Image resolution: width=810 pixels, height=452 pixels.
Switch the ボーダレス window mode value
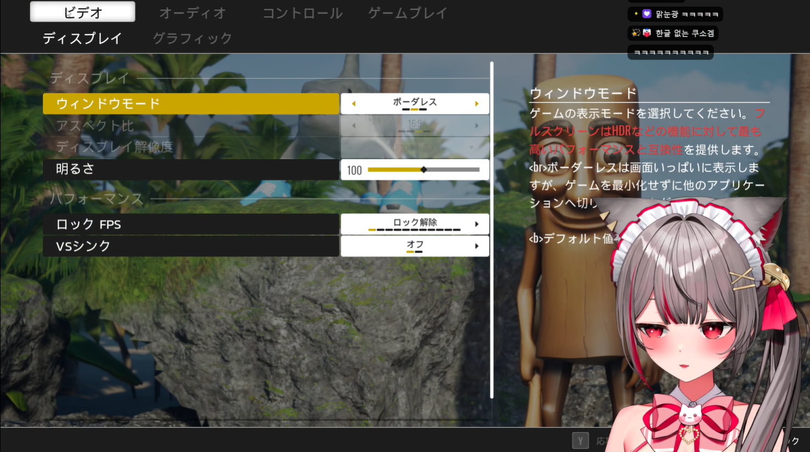pyautogui.click(x=415, y=103)
